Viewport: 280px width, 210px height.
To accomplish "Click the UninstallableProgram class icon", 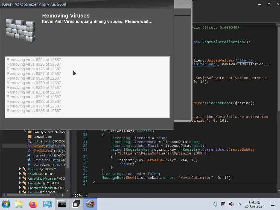I will pos(24,178).
